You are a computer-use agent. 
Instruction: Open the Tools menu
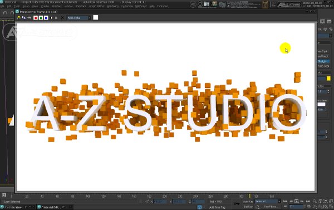pyautogui.click(x=17, y=6)
